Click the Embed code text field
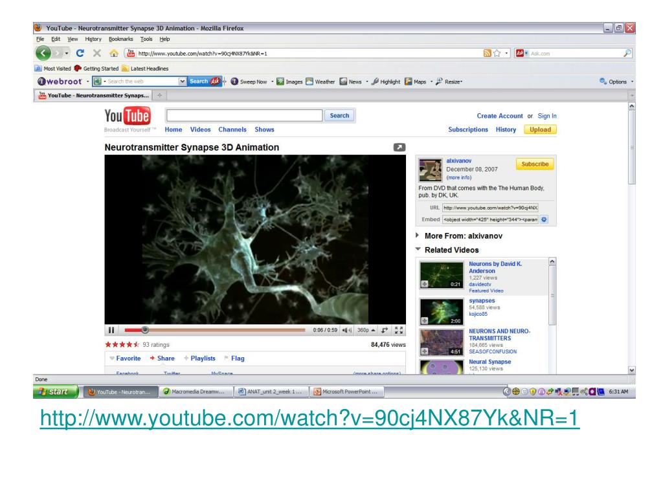The height and width of the screenshot is (497, 663). [x=490, y=219]
